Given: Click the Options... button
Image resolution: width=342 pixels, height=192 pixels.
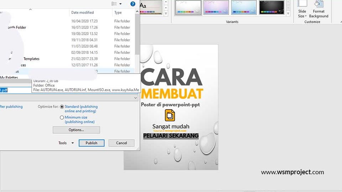Looking at the screenshot, I should (x=76, y=130).
